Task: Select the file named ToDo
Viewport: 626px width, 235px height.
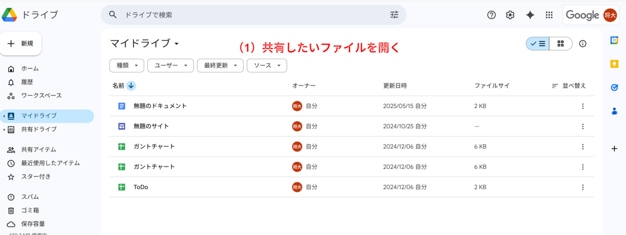Action: 141,187
